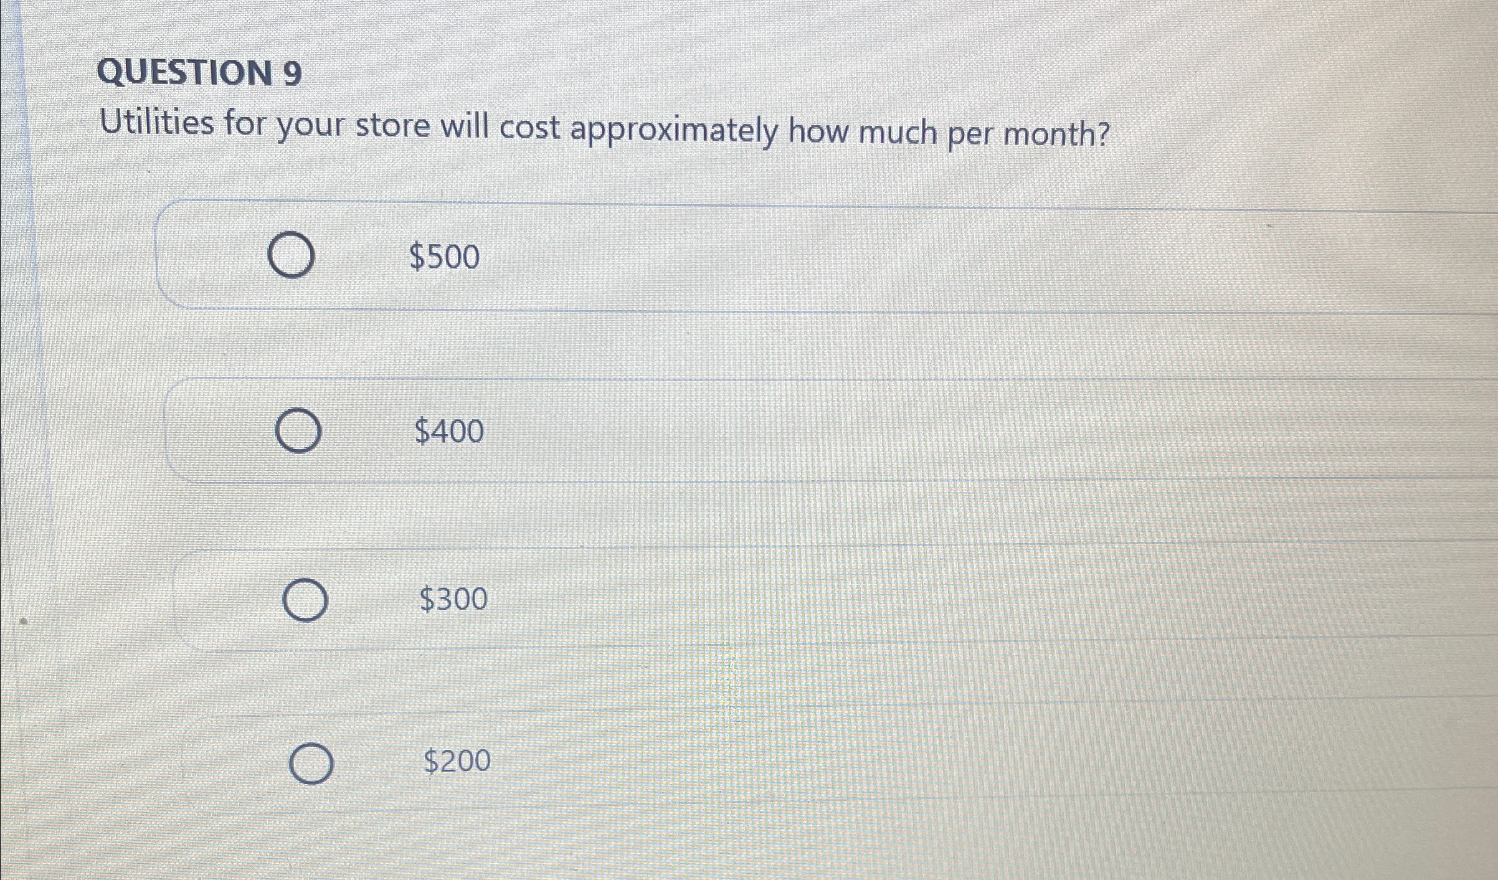1498x880 pixels.
Task: Select the $300 radio button
Action: (306, 600)
